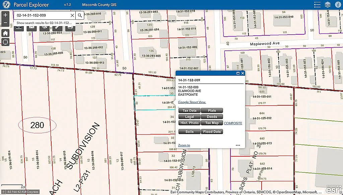
Task: Go to the default home extent
Action: point(5,33)
